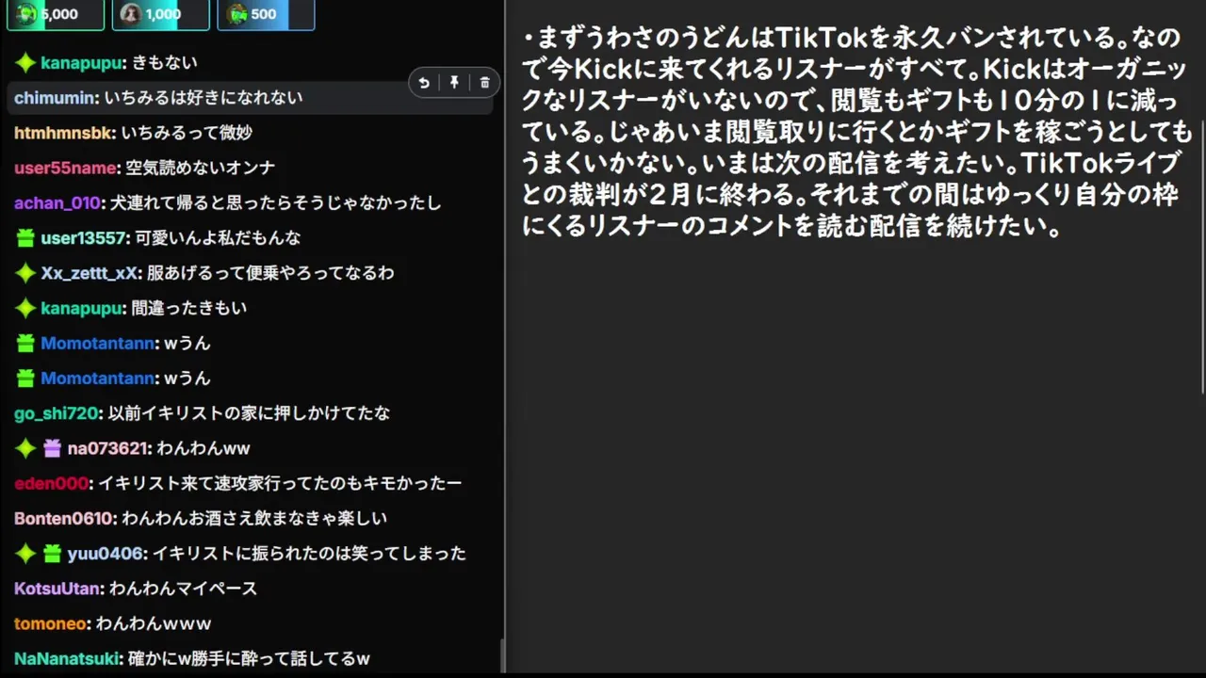Viewport: 1206px width, 678px height.
Task: Click the purple gift badge next to na073621
Action: 52,448
